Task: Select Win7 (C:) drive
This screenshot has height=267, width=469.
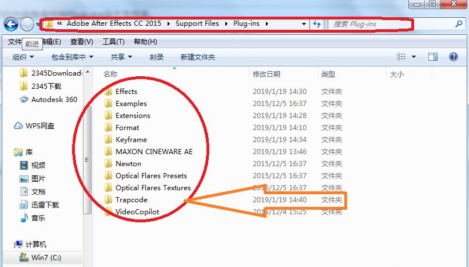Action: [x=42, y=257]
